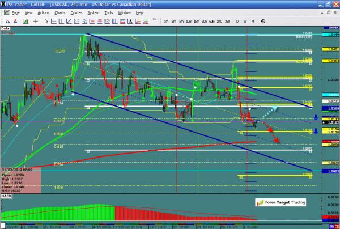Click the Forex Target Trading logo
340x229 pixels.
pyautogui.click(x=282, y=202)
